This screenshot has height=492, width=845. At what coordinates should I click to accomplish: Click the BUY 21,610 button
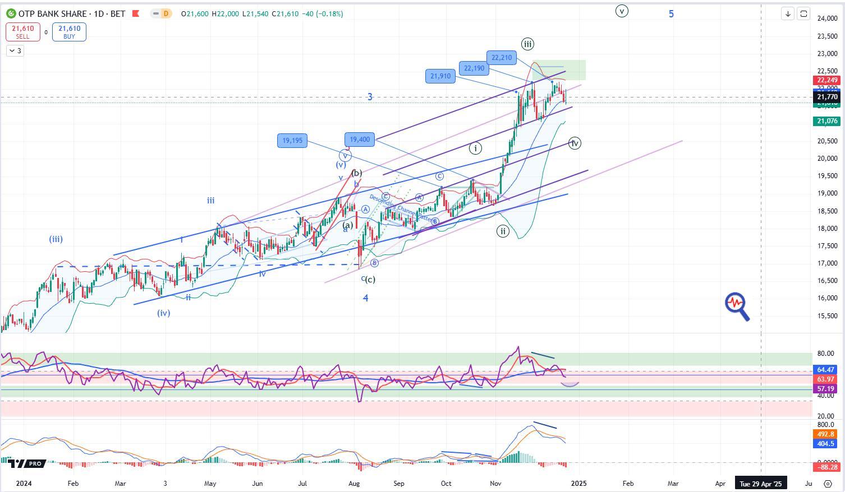69,32
